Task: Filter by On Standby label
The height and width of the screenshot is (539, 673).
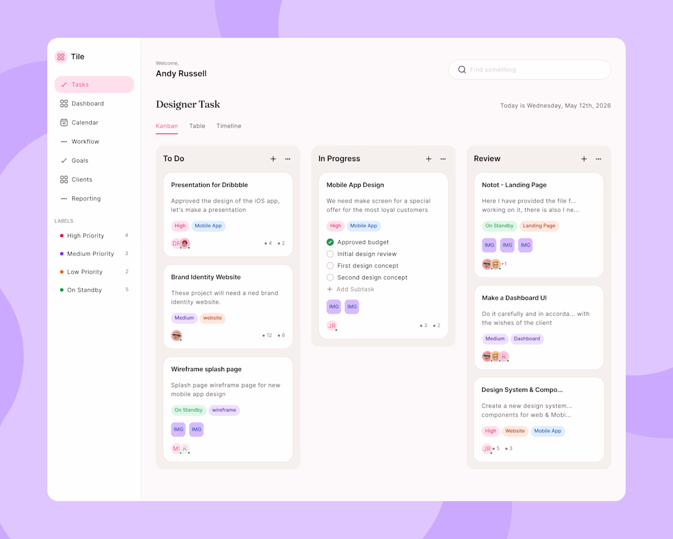Action: tap(94, 290)
